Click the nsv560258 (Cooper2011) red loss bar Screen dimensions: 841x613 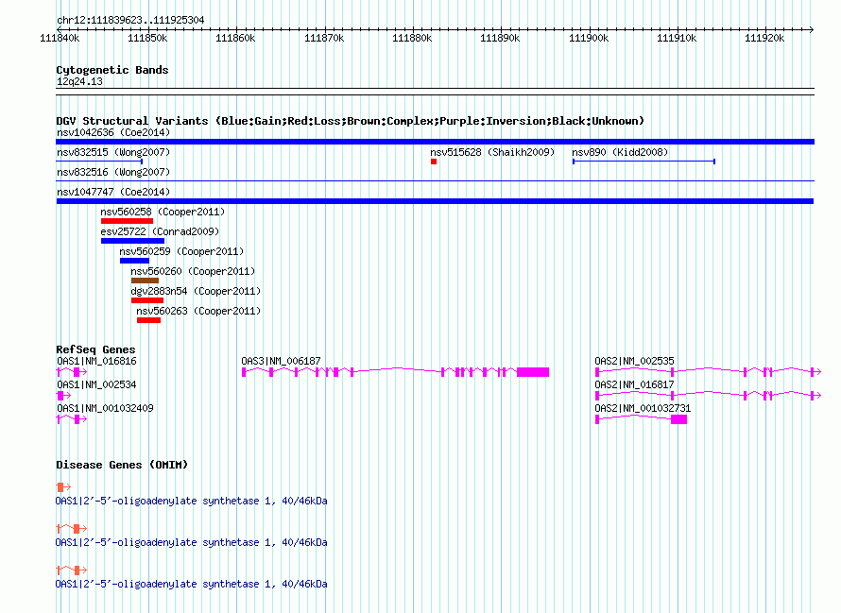click(127, 221)
